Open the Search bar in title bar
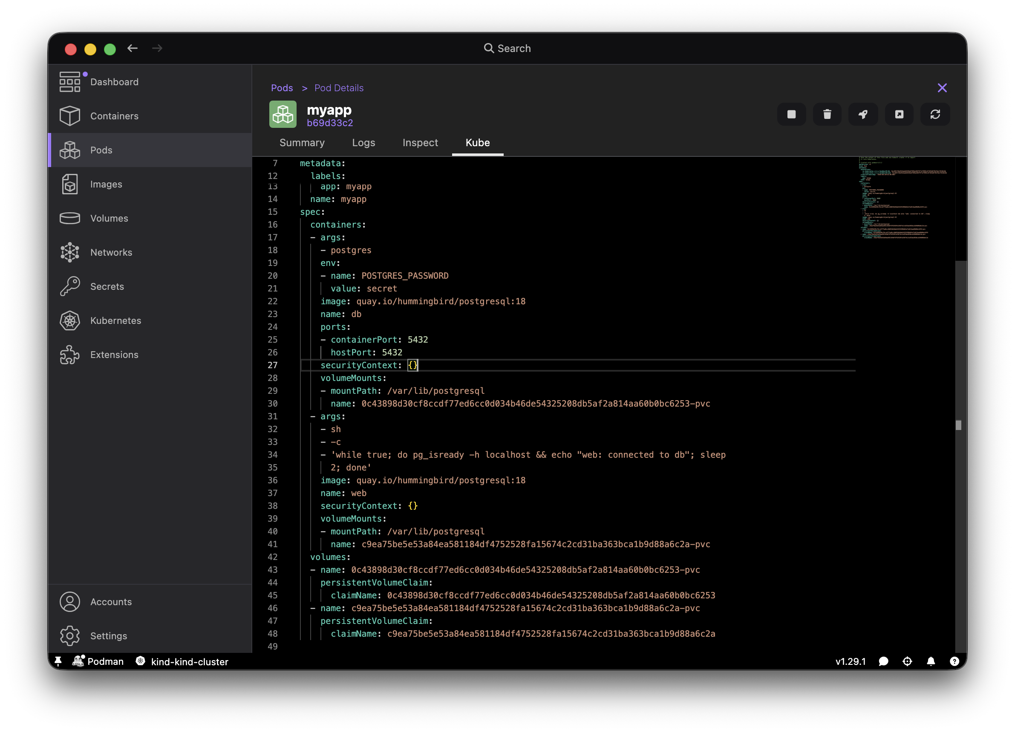Image resolution: width=1015 pixels, height=733 pixels. [507, 48]
